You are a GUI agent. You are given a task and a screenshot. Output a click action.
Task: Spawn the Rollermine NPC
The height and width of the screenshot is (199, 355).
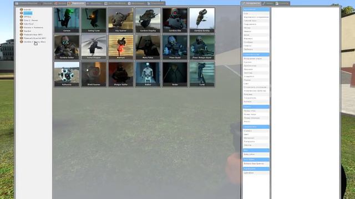tap(67, 74)
